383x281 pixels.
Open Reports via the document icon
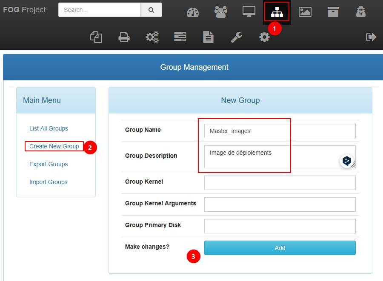tap(208, 37)
